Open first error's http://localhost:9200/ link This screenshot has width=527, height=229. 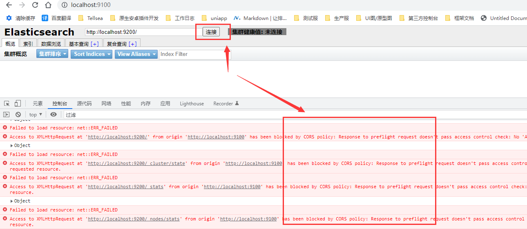[x=118, y=137]
